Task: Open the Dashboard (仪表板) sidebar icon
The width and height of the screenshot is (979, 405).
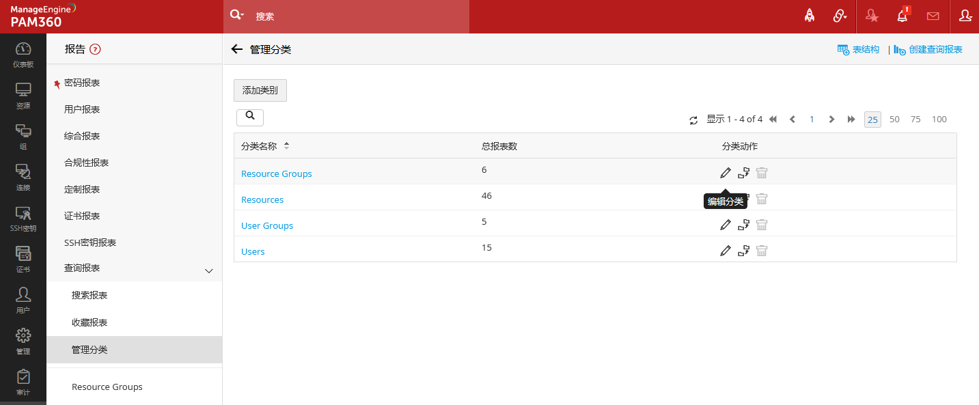Action: pos(23,55)
